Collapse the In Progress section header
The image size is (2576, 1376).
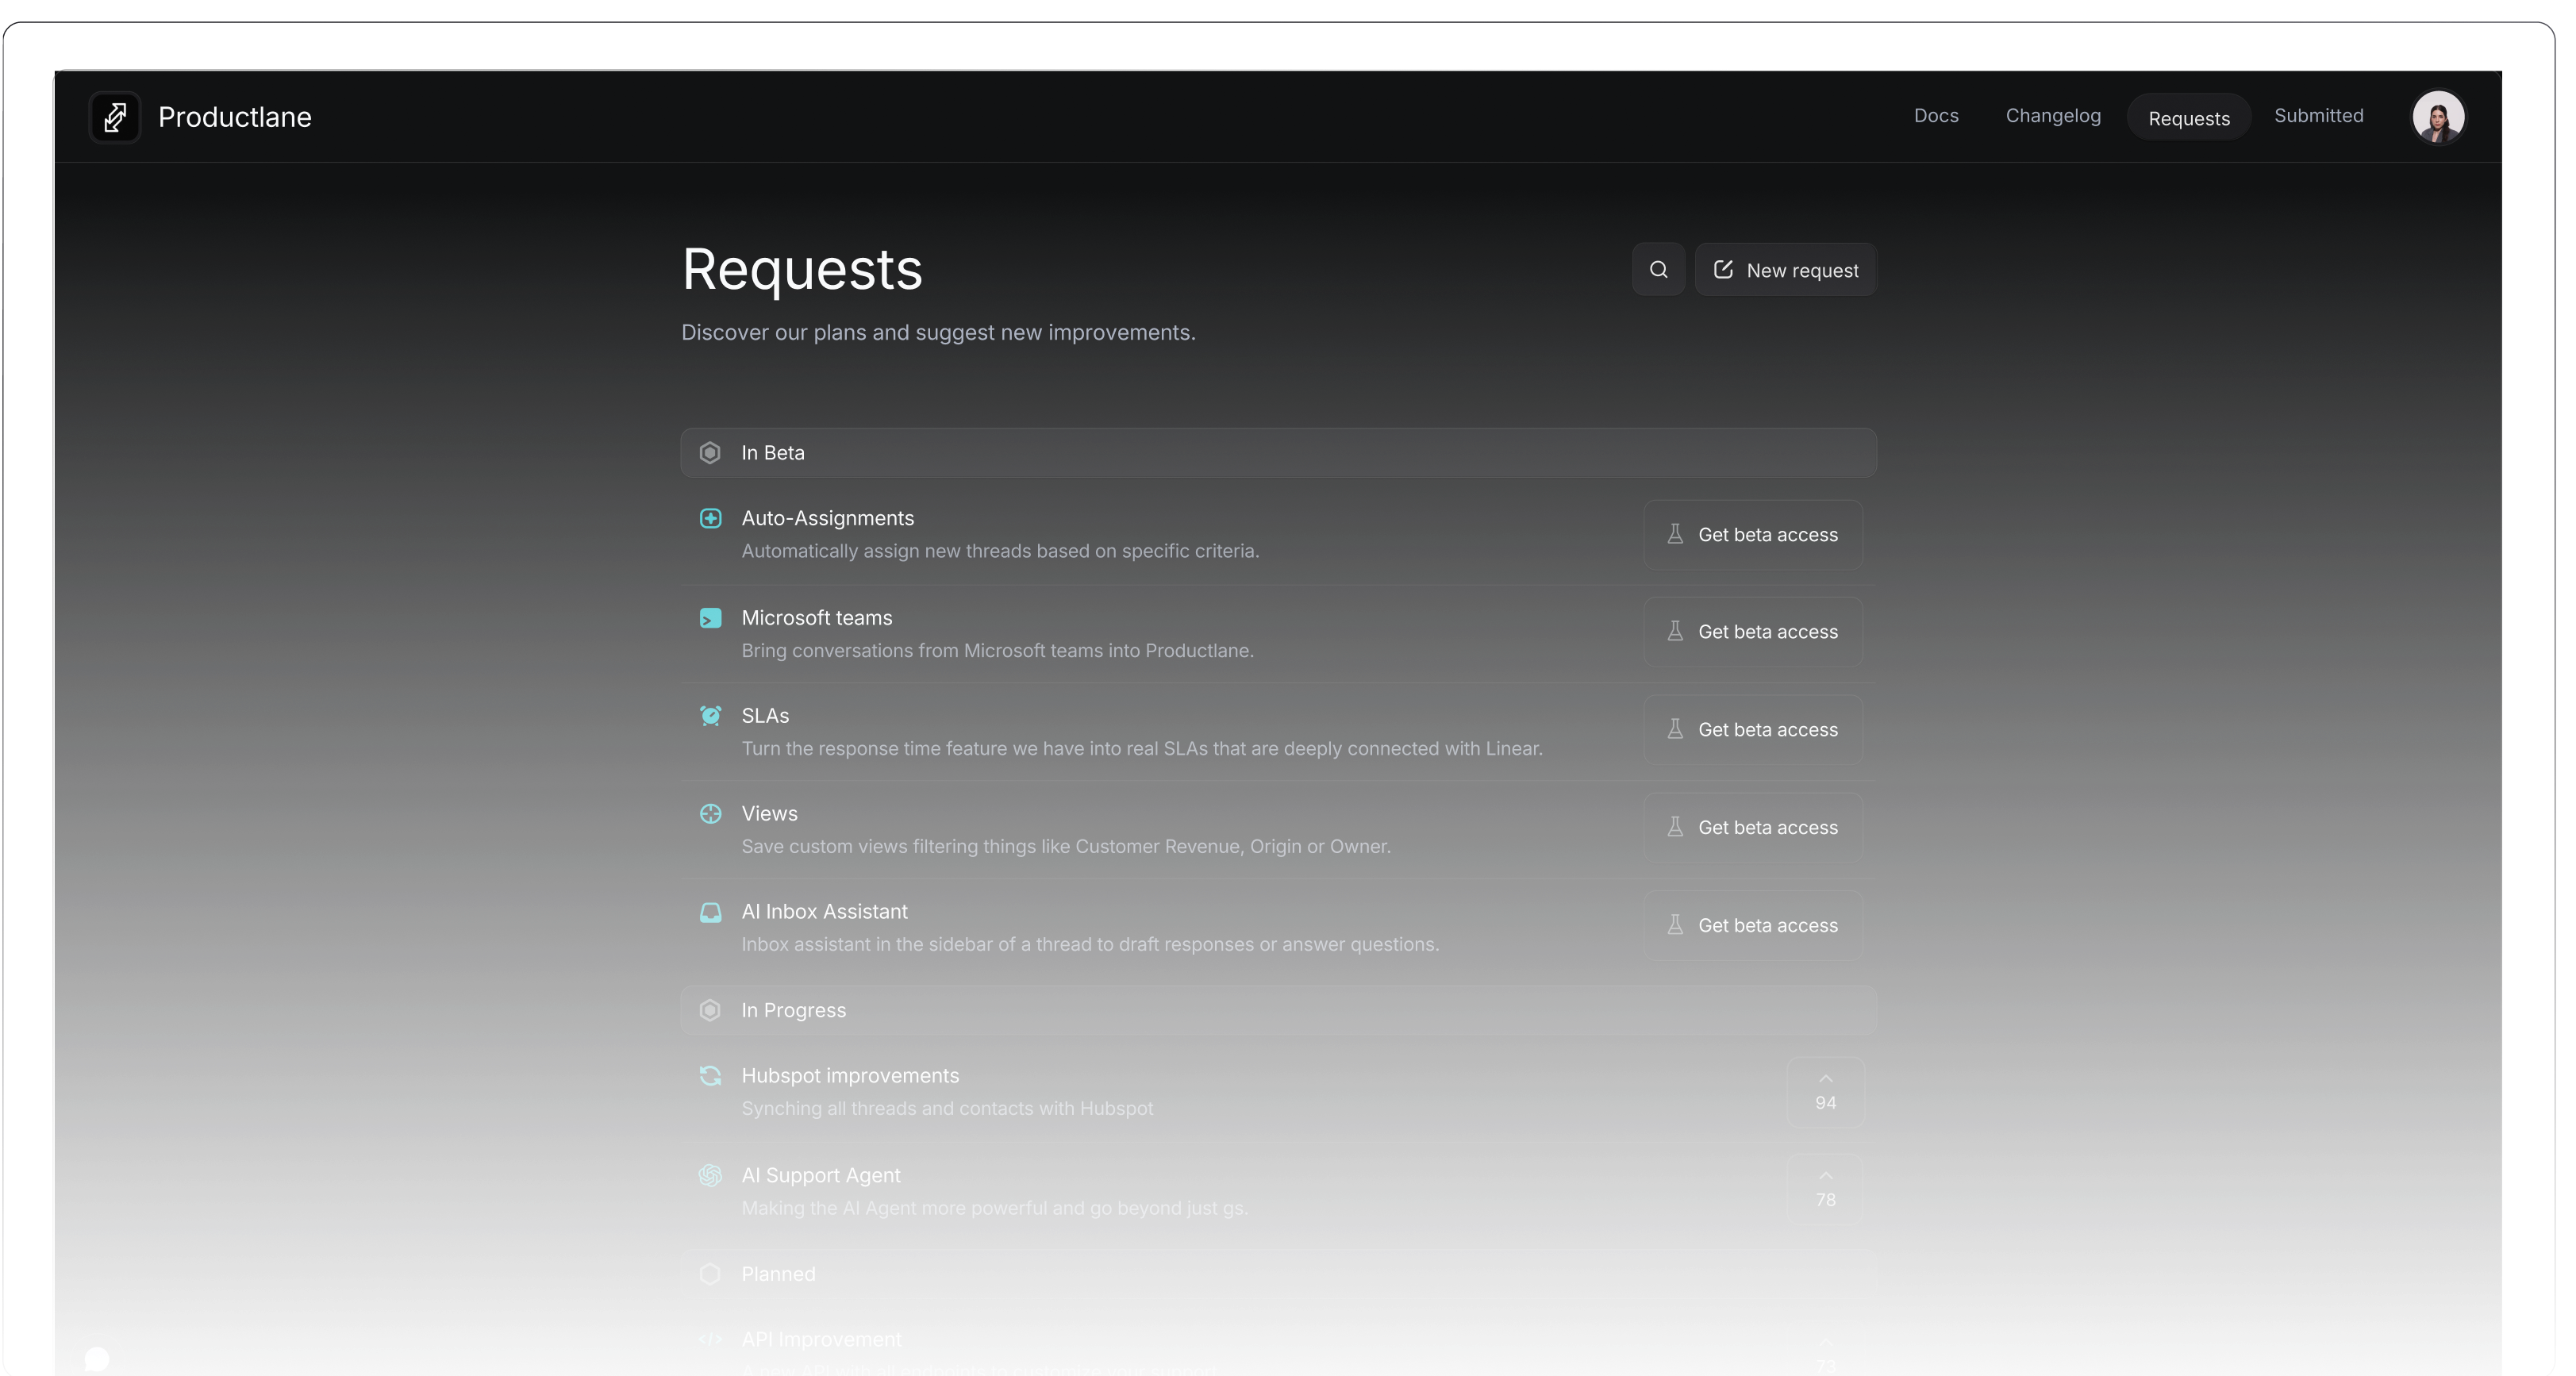(1278, 1010)
